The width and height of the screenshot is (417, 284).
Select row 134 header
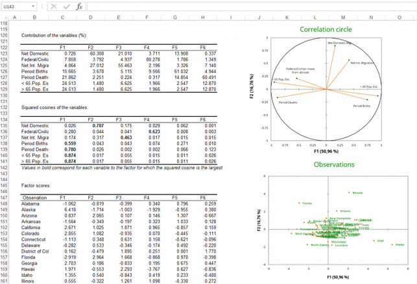pos(6,119)
